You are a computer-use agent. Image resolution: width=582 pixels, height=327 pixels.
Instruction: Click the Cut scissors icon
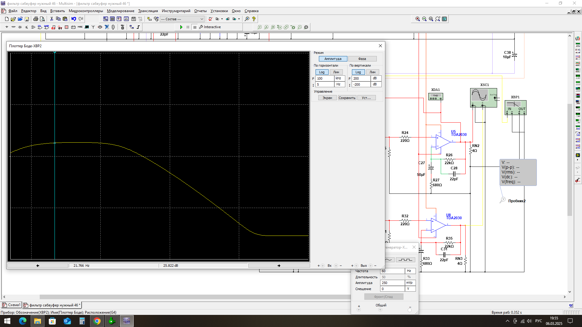pyautogui.click(x=52, y=19)
